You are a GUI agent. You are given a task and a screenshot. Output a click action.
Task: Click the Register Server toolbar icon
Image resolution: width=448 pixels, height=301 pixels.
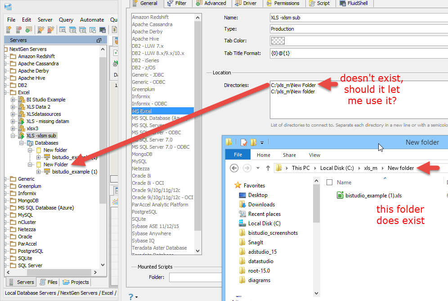pyautogui.click(x=9, y=29)
